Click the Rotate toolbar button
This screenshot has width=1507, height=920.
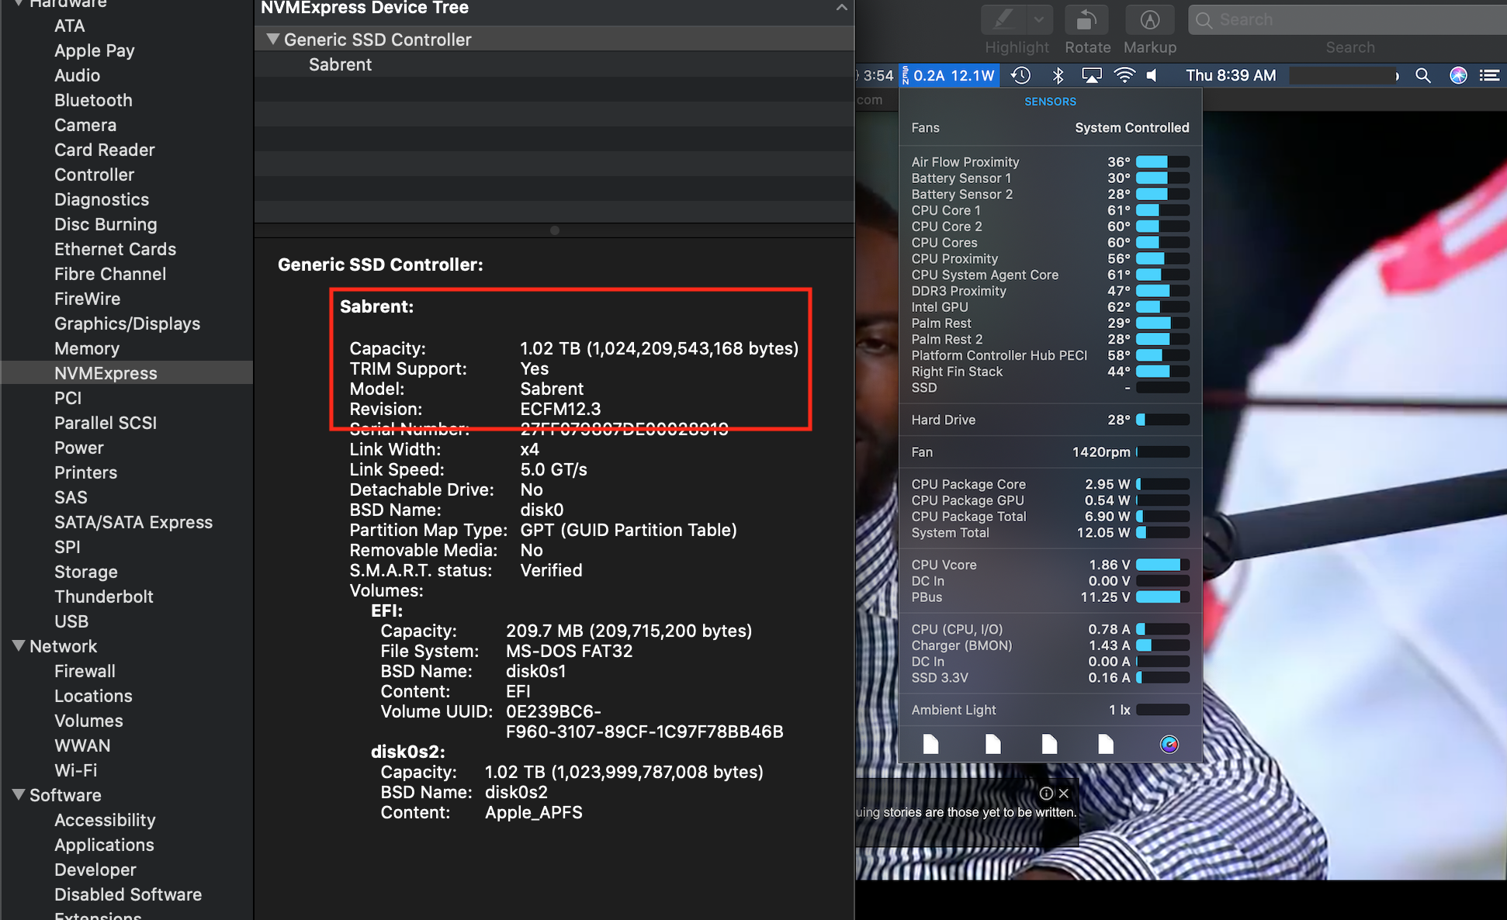pyautogui.click(x=1086, y=21)
